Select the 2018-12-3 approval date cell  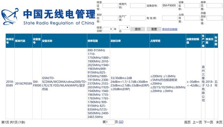tap(209, 84)
